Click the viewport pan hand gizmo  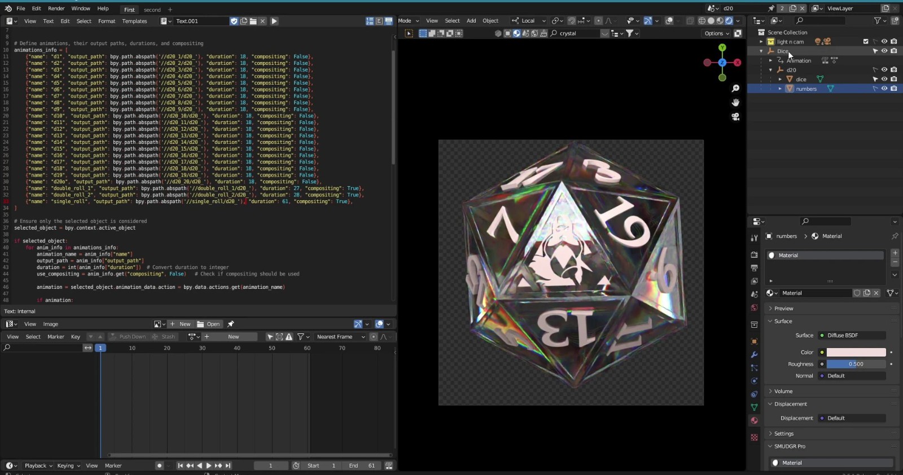(735, 103)
